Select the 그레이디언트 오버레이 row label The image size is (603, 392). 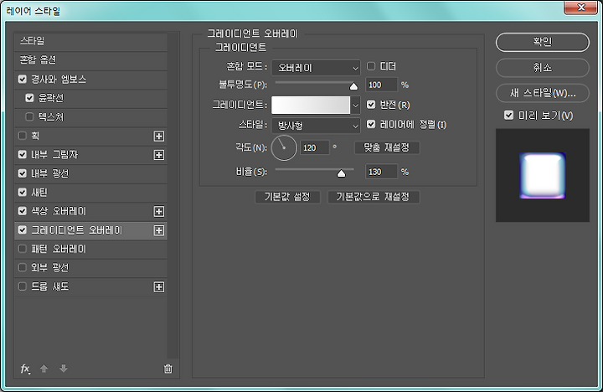click(x=76, y=230)
